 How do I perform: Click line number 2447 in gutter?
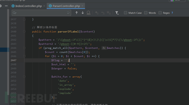coord(13,60)
